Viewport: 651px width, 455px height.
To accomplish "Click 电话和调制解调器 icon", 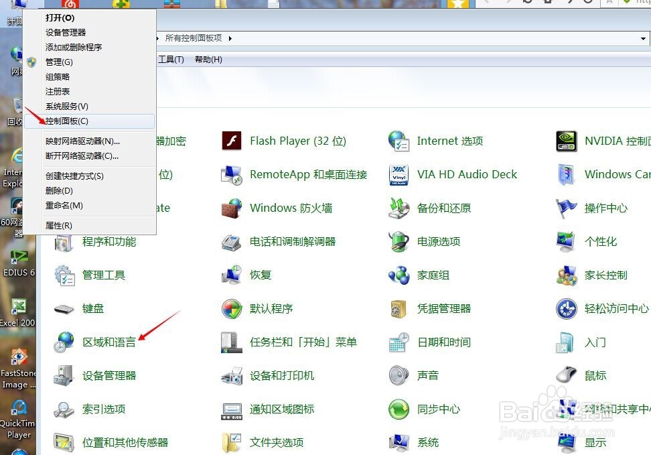I will coord(231,242).
